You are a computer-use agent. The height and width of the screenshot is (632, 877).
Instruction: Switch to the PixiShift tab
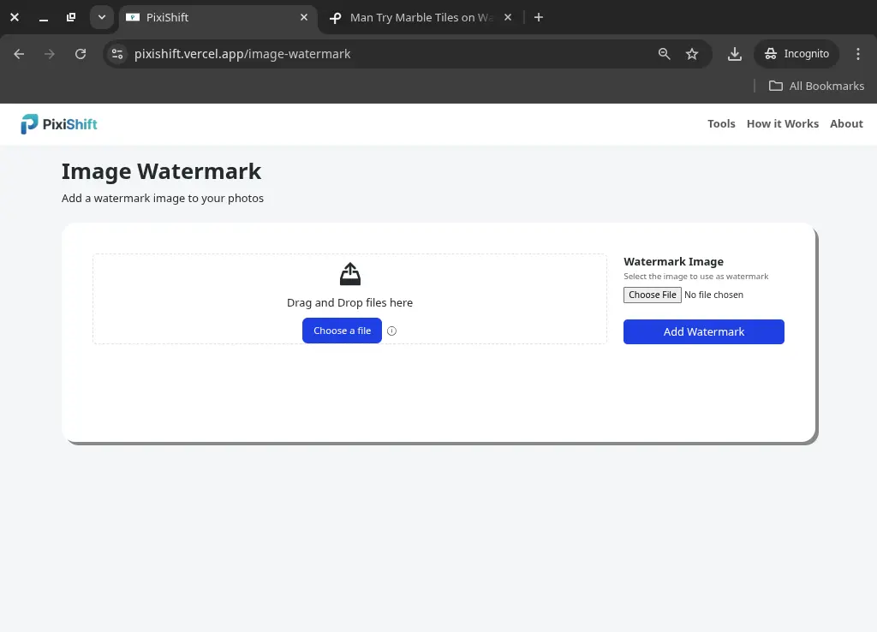[x=218, y=17]
